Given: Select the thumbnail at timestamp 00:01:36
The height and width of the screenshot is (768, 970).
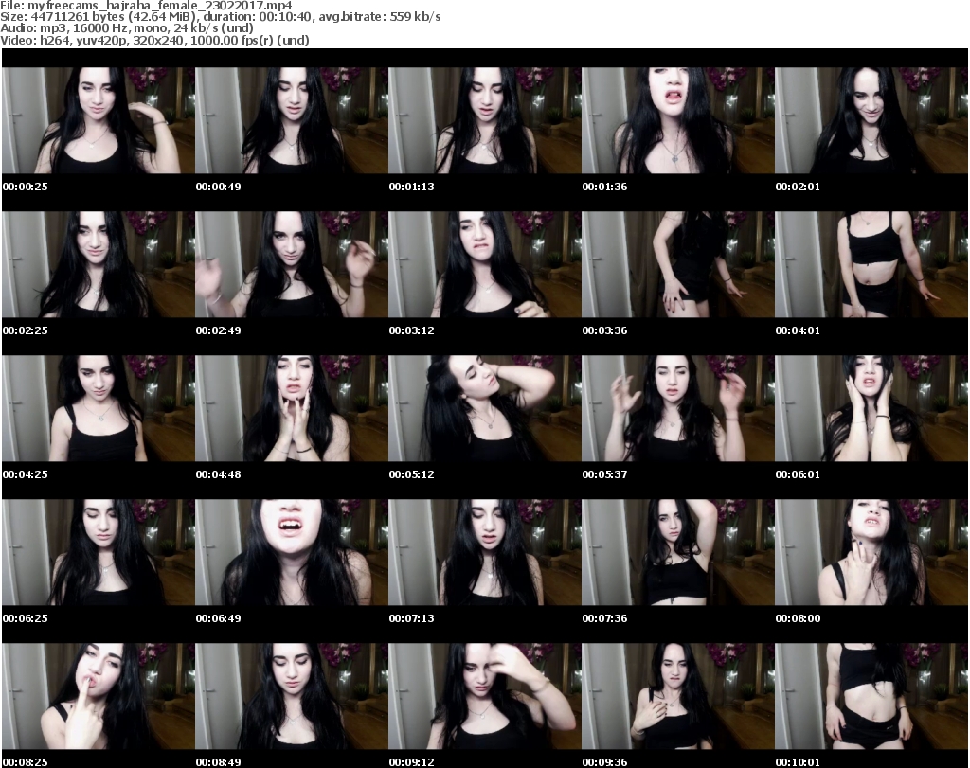Looking at the screenshot, I should [x=677, y=120].
